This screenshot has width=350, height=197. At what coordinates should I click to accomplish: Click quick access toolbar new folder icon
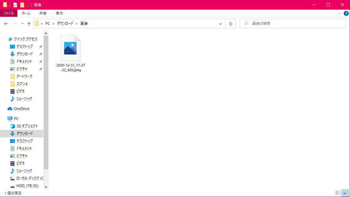click(x=22, y=5)
